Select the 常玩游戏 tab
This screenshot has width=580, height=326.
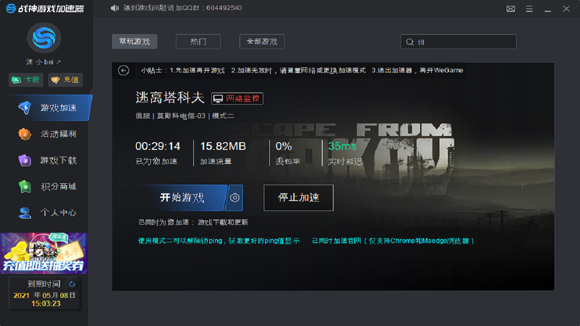134,41
